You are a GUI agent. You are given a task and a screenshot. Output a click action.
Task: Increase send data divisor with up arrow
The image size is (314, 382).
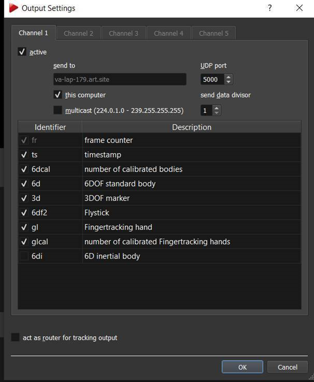click(217, 108)
